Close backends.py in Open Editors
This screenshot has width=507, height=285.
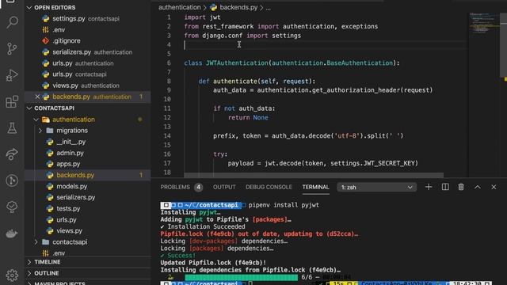click(x=37, y=97)
